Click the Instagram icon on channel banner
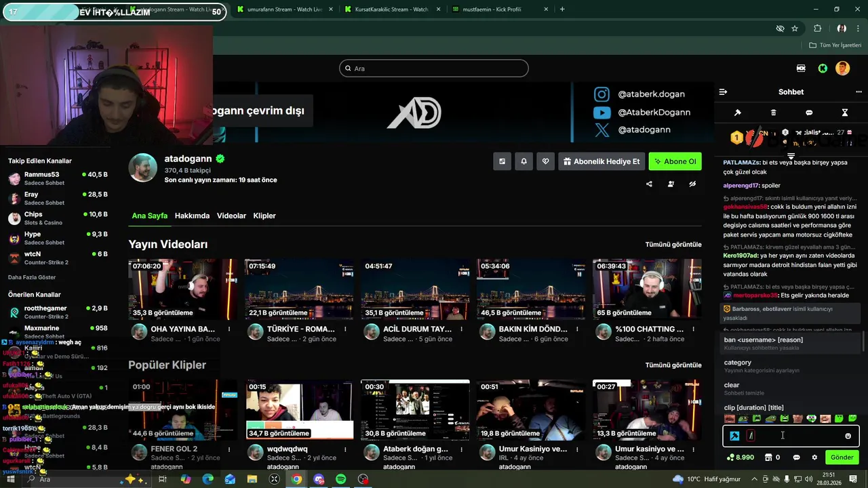 point(601,94)
